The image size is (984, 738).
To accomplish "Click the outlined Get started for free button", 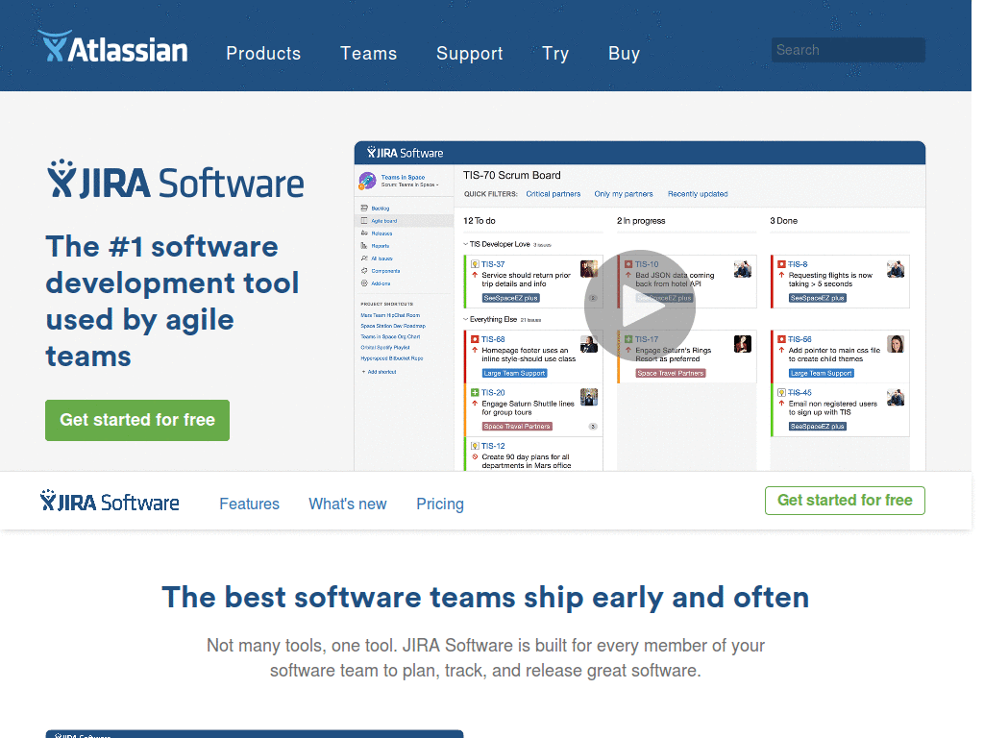I will [x=845, y=500].
